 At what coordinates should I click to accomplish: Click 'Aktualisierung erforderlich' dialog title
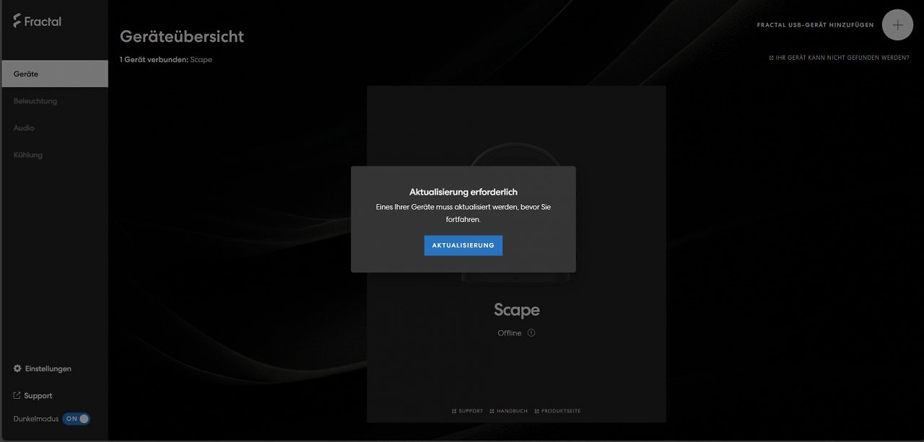[463, 192]
